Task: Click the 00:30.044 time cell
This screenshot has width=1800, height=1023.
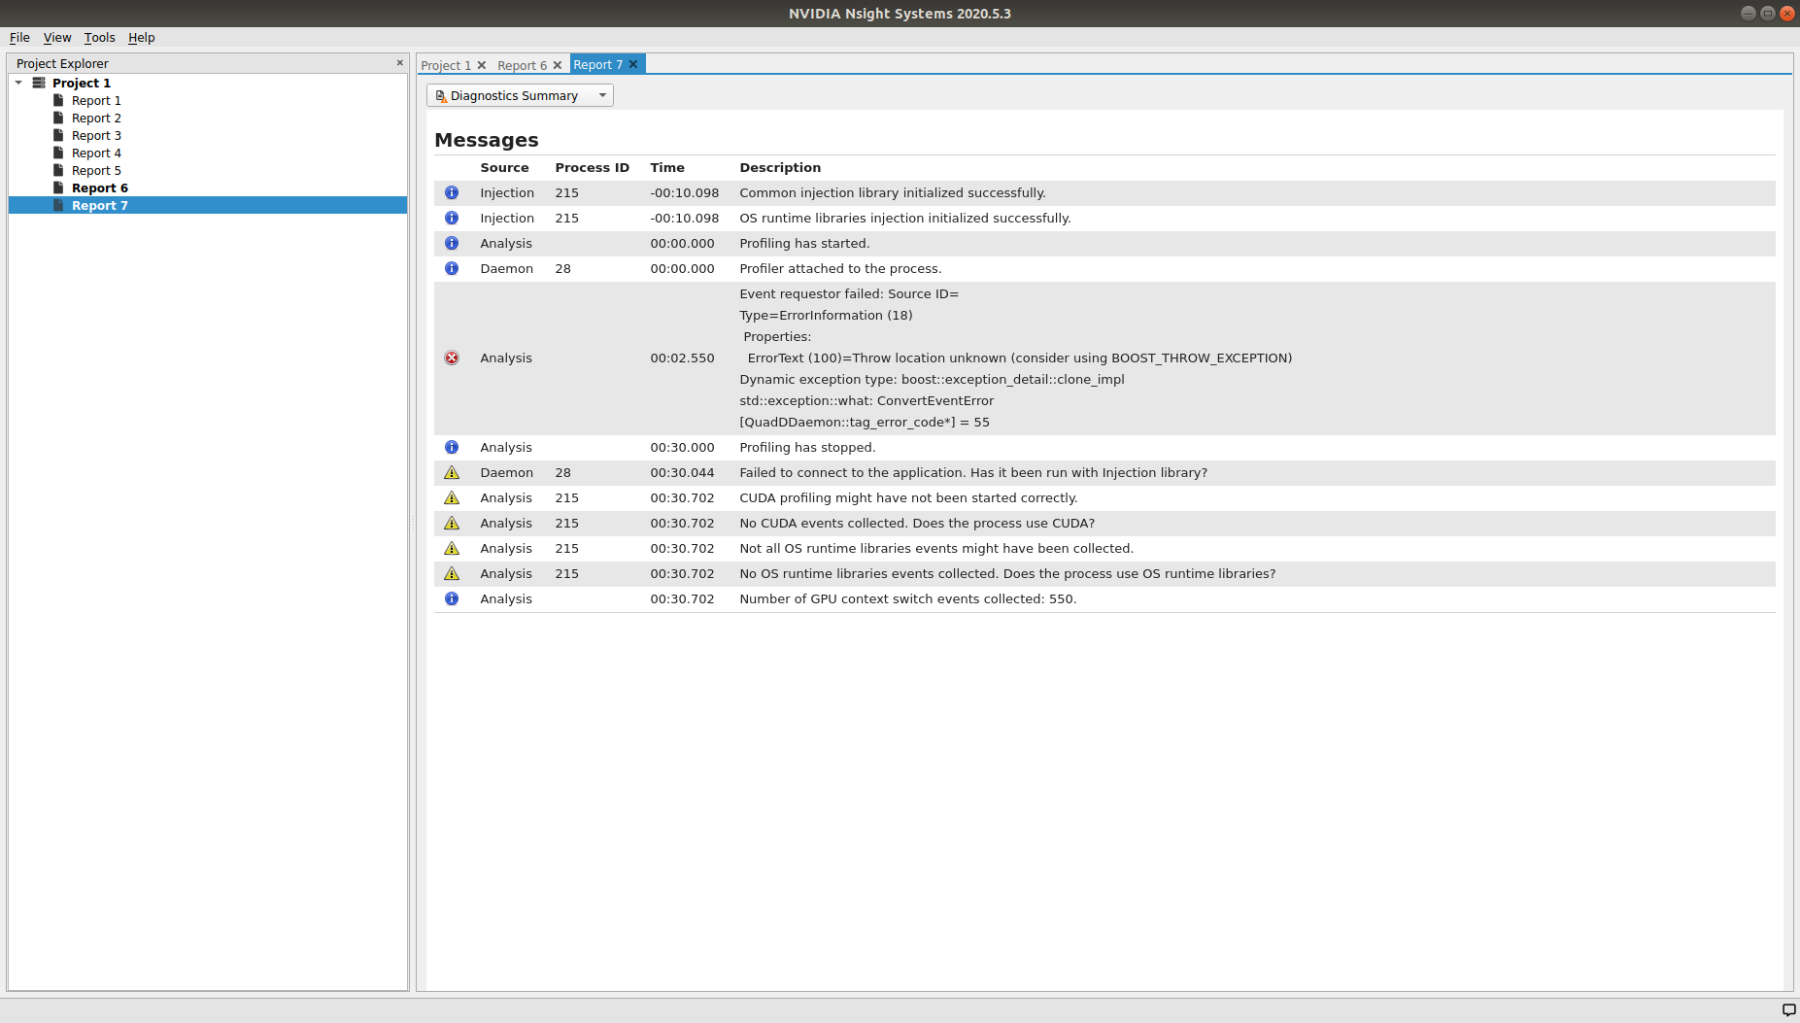Action: click(x=682, y=473)
